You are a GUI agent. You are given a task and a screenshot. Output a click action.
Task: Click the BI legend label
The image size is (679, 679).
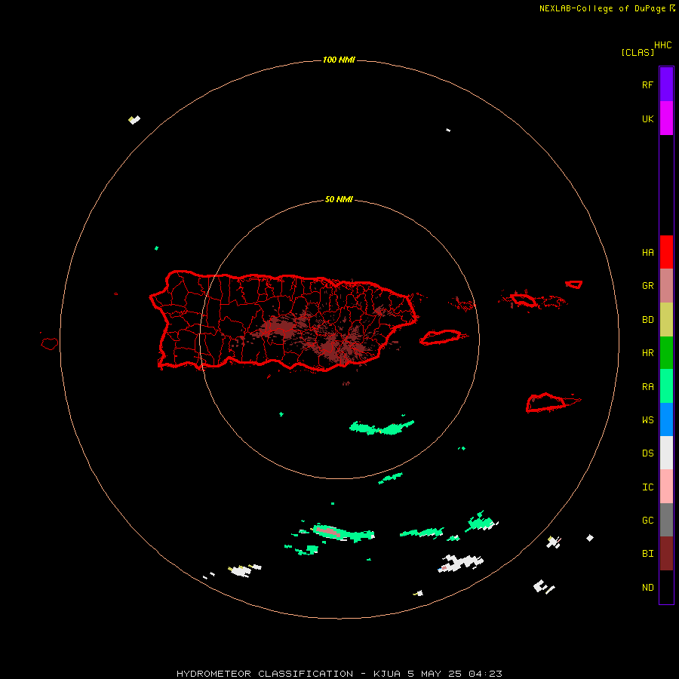pos(647,554)
